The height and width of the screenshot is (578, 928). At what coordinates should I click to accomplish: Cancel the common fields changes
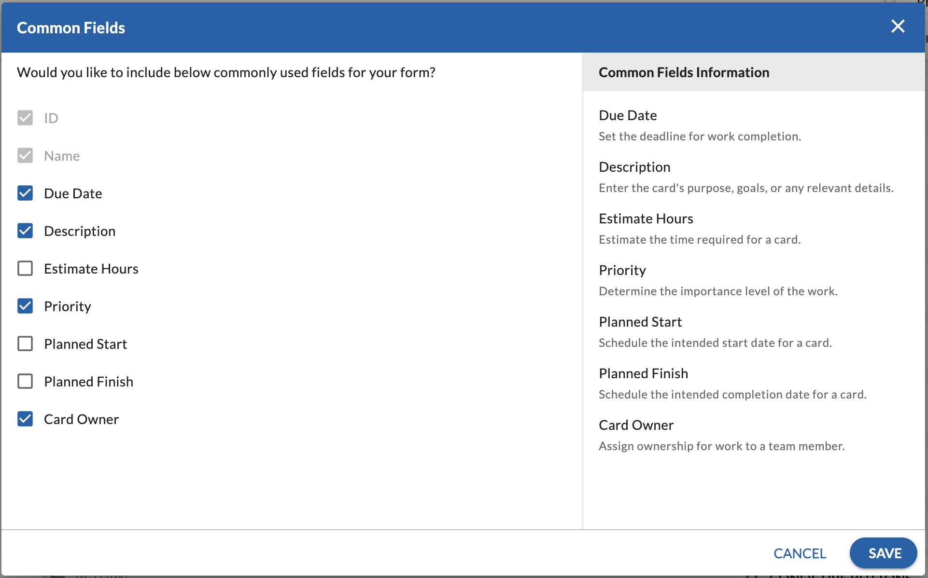click(800, 553)
